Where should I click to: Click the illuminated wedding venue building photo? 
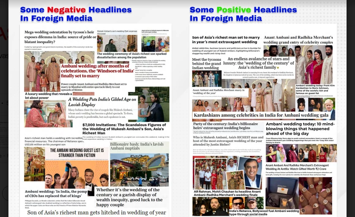pyautogui.click(x=139, y=169)
